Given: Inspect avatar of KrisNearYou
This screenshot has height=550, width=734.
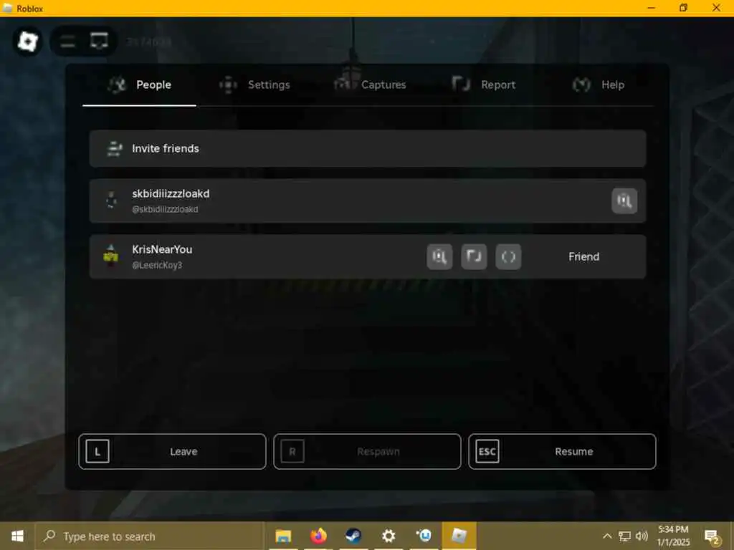Looking at the screenshot, I should coord(439,256).
